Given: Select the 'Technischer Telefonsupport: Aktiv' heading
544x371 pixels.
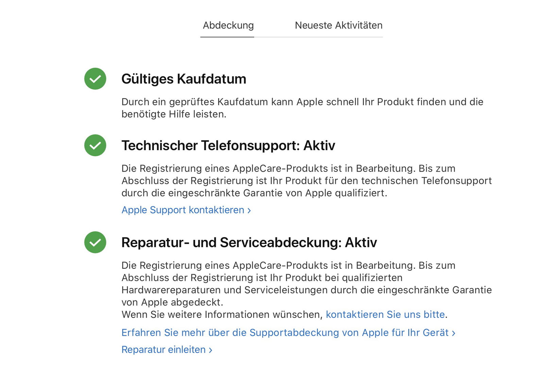Looking at the screenshot, I should point(228,145).
